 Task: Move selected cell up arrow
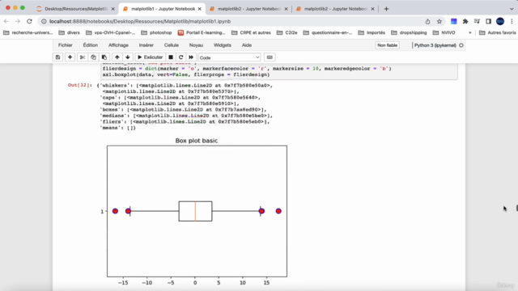(117, 57)
